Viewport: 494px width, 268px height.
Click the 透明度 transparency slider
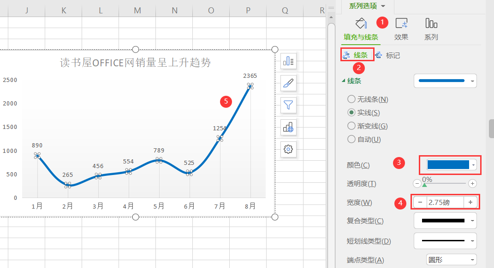(x=445, y=184)
